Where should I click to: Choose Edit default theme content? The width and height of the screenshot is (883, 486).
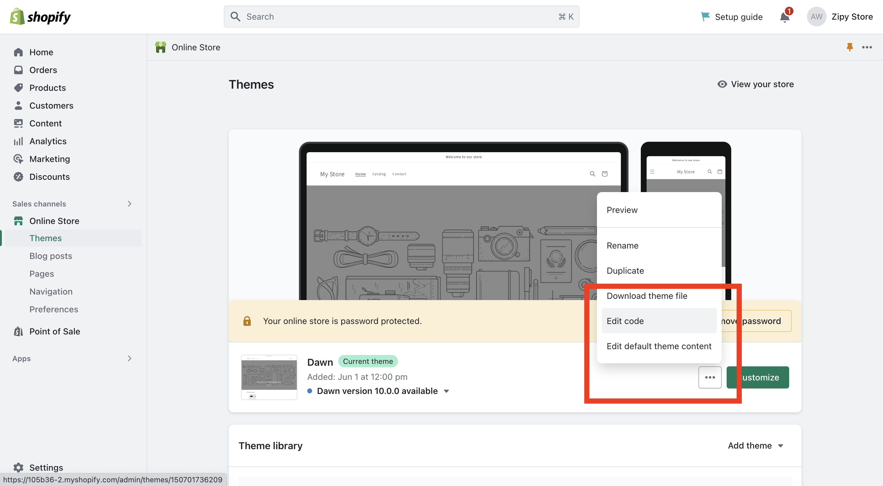[659, 346]
